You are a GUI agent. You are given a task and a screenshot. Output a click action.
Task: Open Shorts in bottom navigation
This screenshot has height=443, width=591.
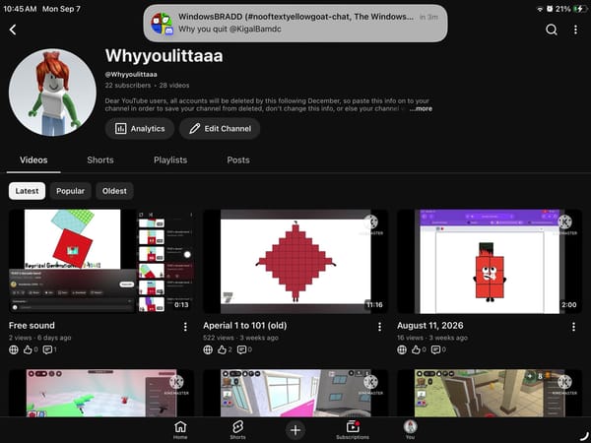(237, 430)
